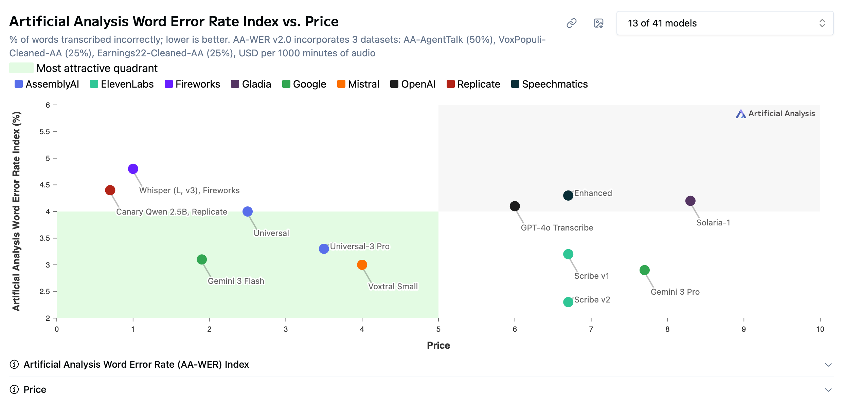
Task: Click the Fireworks legend label
Action: (x=198, y=84)
